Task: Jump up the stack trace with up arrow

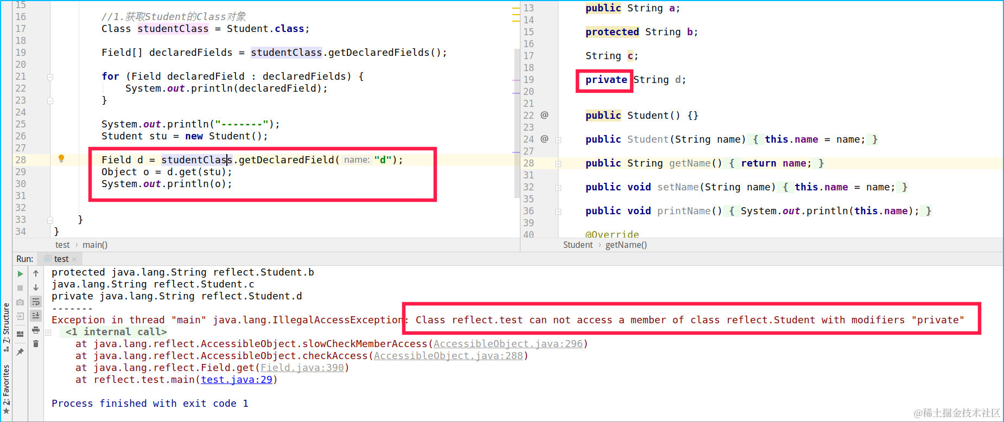Action: 36,273
